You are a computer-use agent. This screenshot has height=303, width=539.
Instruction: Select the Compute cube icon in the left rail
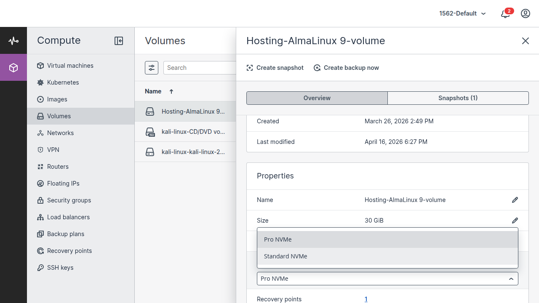click(13, 67)
